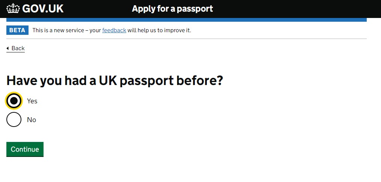381x182 pixels.
Task: Click the small left arrow beside Back
Action: (x=8, y=48)
